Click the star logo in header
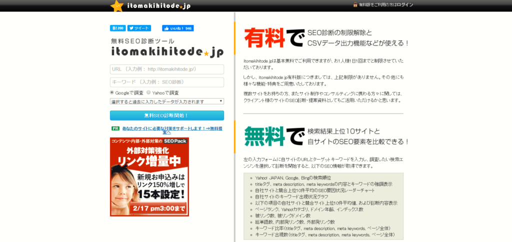The width and height of the screenshot is (512, 242). coord(117,5)
